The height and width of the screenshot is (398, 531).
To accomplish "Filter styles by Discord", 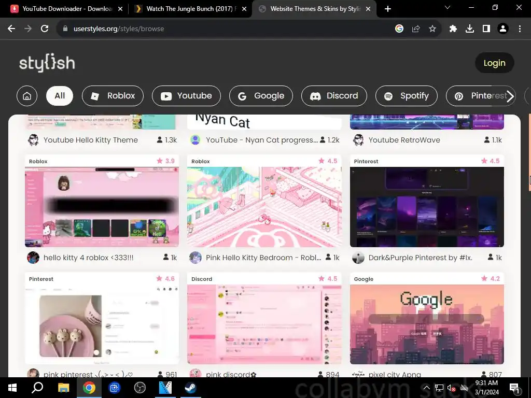I will [334, 96].
